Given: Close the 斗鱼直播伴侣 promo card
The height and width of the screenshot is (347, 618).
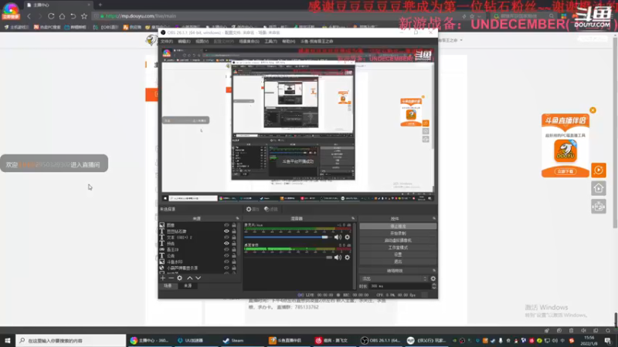Looking at the screenshot, I should click(593, 110).
